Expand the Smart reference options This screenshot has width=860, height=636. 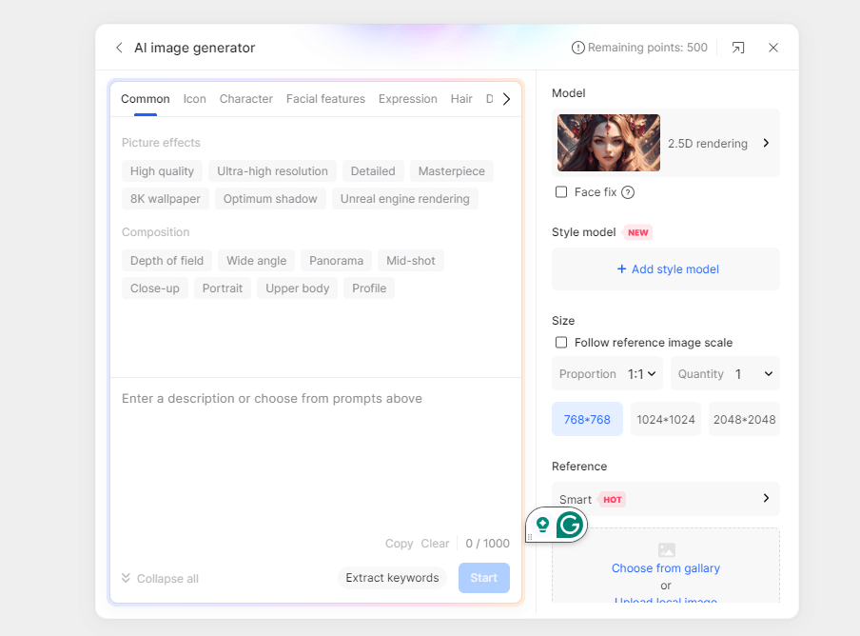[x=666, y=499]
